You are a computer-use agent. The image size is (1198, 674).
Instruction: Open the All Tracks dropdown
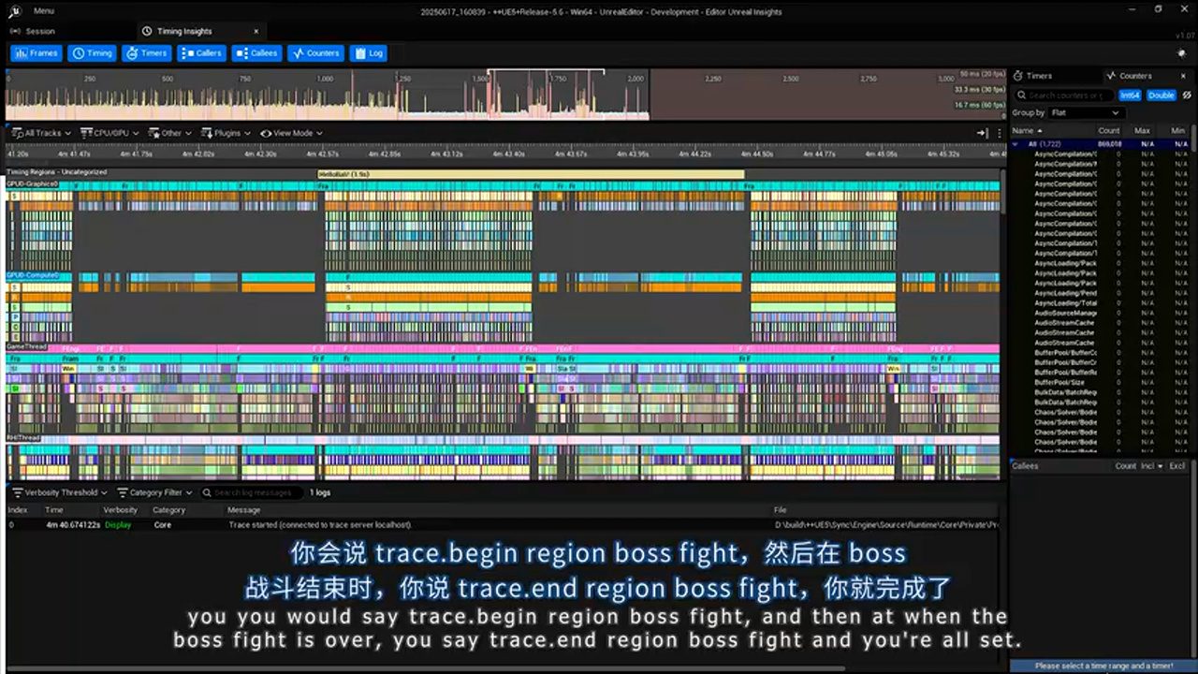(x=41, y=133)
